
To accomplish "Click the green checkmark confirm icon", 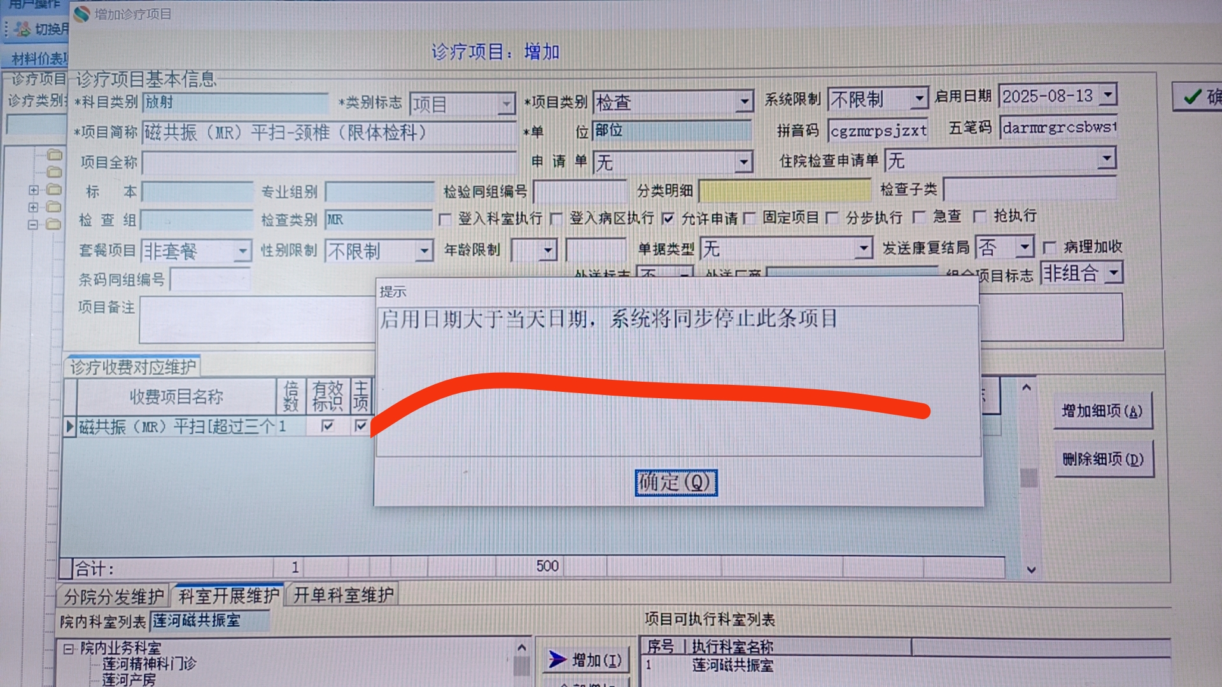I will [x=1192, y=97].
